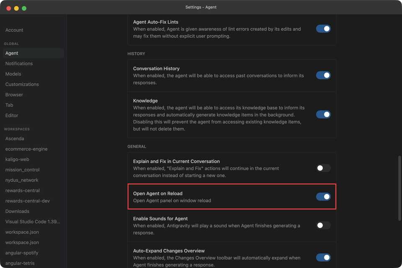402x268 pixels.
Task: Select the Ascenda workspace
Action: point(14,138)
